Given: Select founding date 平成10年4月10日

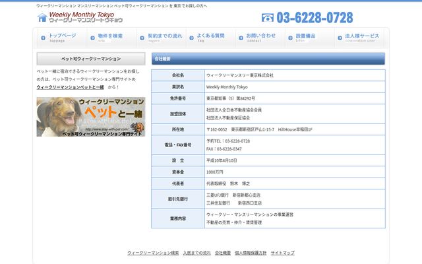Looking at the screenshot, I should 222,160.
